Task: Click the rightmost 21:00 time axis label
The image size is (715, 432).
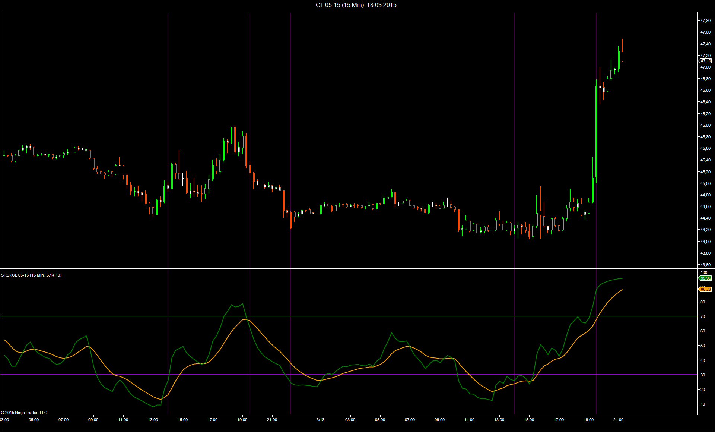Action: pyautogui.click(x=618, y=420)
